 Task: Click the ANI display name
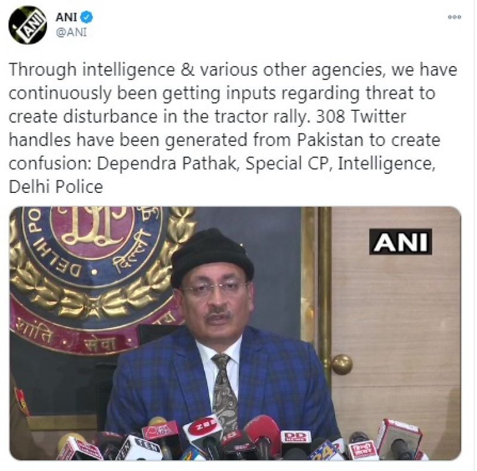click(66, 17)
